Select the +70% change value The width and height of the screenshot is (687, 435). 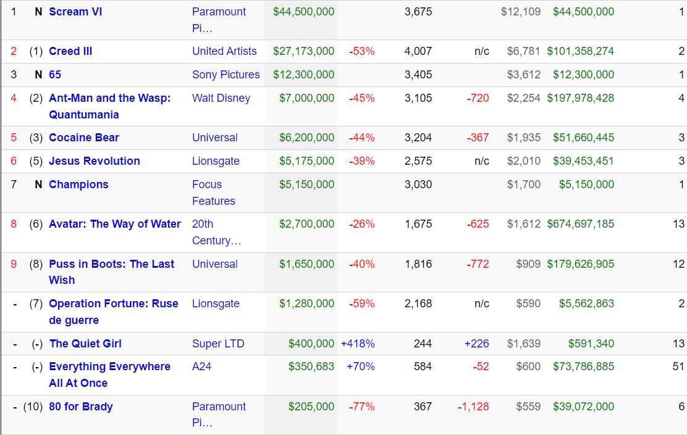pyautogui.click(x=361, y=367)
